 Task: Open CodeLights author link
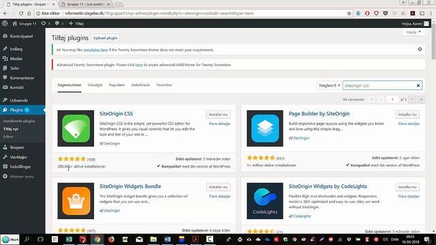coord(302,216)
